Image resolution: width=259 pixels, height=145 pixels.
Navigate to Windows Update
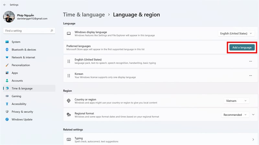point(29,119)
